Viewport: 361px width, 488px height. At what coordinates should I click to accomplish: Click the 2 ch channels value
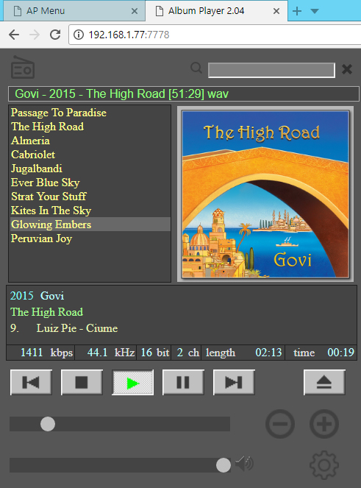(x=187, y=353)
